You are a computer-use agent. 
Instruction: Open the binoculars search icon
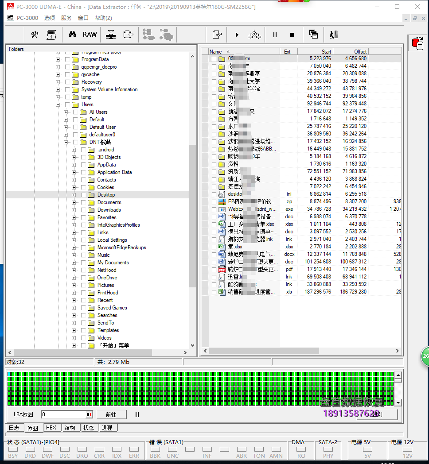pos(72,35)
